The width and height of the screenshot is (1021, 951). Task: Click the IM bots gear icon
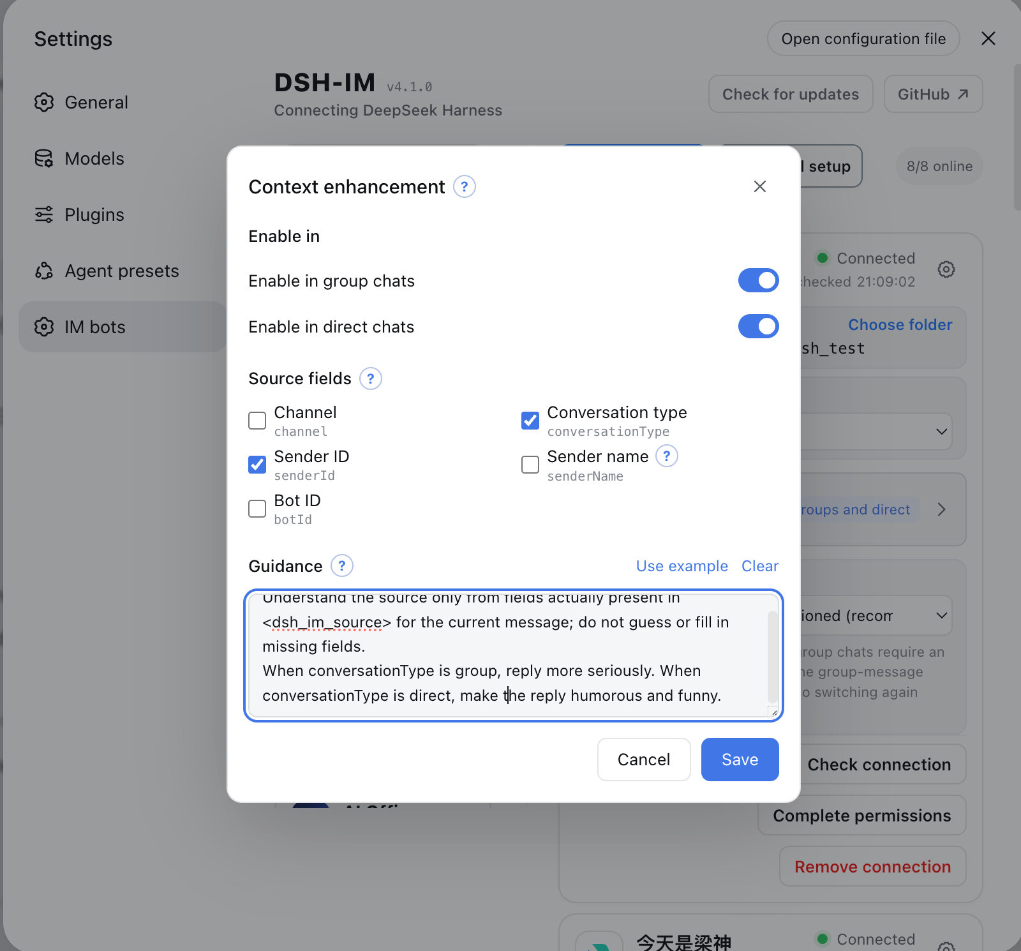pyautogui.click(x=44, y=327)
